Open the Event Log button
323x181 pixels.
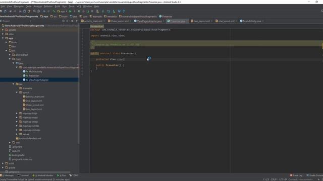tap(296, 175)
